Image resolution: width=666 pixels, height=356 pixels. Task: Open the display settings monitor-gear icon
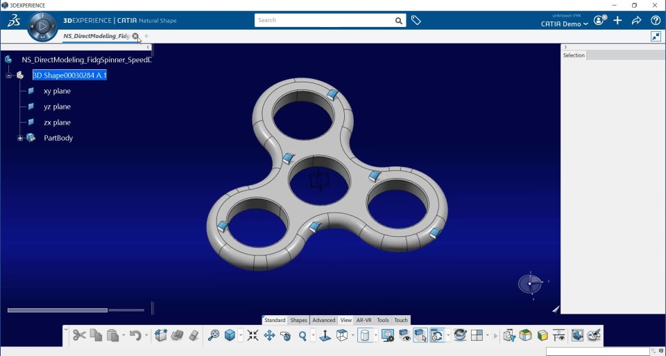coord(387,336)
